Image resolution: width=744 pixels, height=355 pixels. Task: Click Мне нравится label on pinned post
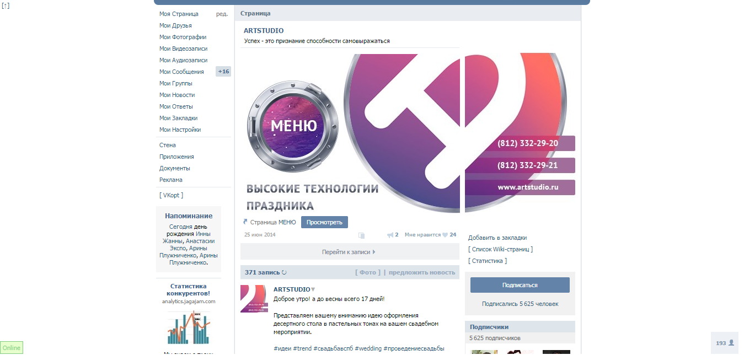click(x=422, y=235)
